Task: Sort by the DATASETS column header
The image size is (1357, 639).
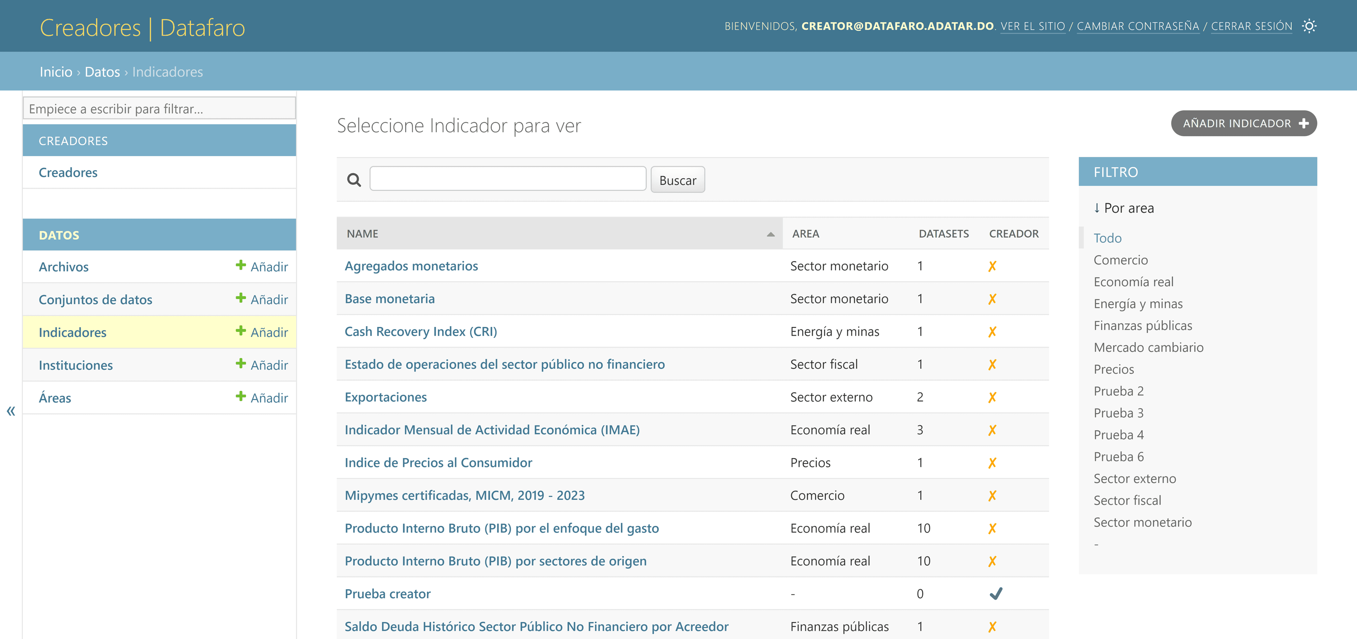Action: [944, 233]
